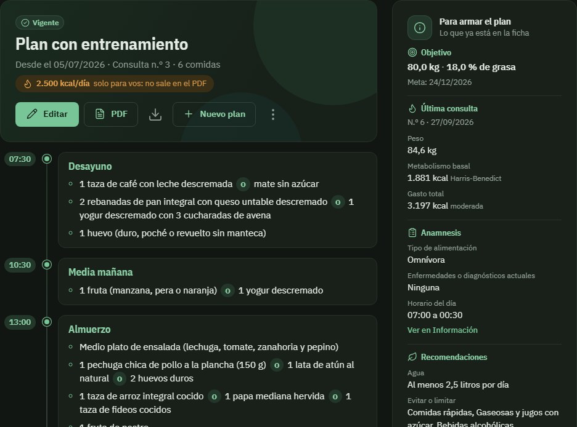Click the download arrow icon
The width and height of the screenshot is (577, 427).
tap(155, 114)
